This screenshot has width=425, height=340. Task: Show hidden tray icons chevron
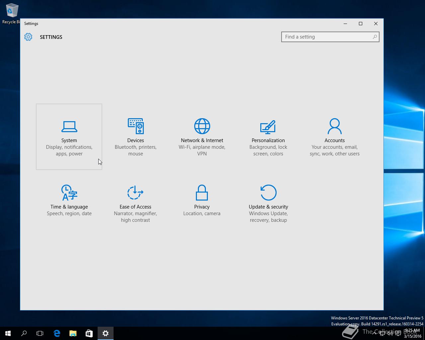point(374,333)
